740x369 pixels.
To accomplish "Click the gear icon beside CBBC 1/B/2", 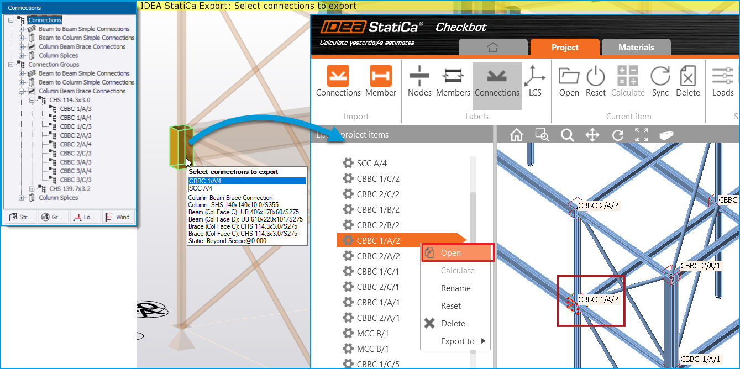I will (x=348, y=209).
